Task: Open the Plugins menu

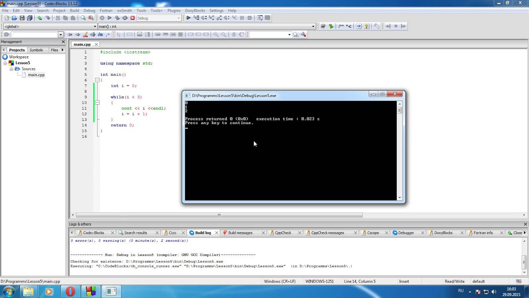Action: pos(174,10)
